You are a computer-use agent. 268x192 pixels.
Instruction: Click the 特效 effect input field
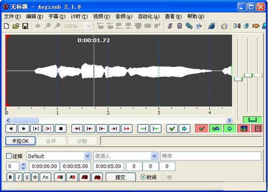[211, 156]
